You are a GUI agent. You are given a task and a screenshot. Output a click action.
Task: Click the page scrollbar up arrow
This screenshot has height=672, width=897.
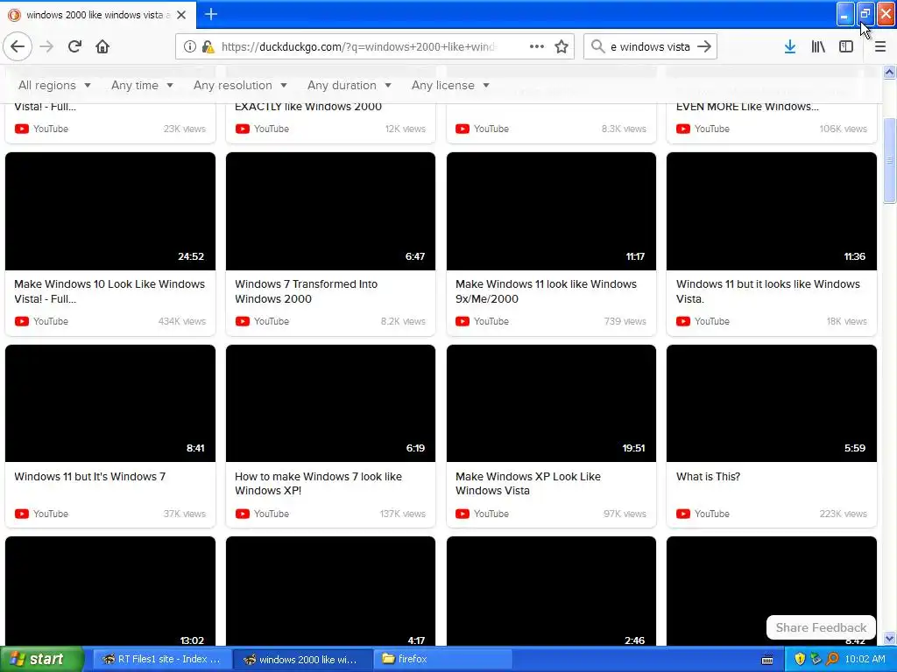889,72
